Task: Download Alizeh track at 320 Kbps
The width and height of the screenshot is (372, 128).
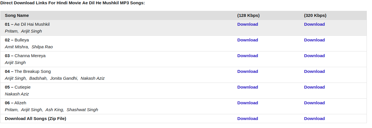Action: click(x=314, y=103)
